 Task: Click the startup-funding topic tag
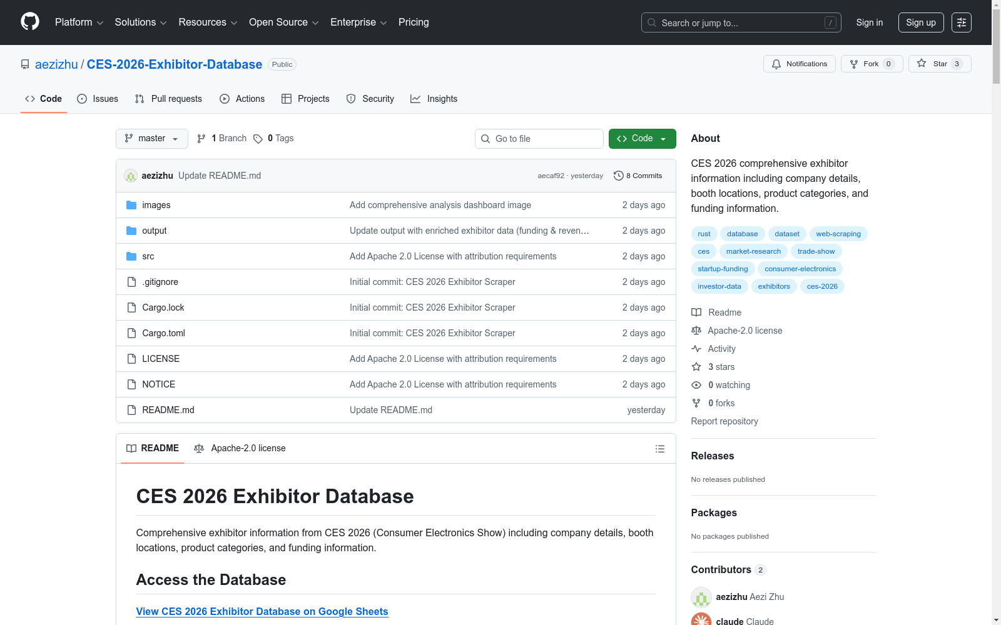[x=723, y=269]
